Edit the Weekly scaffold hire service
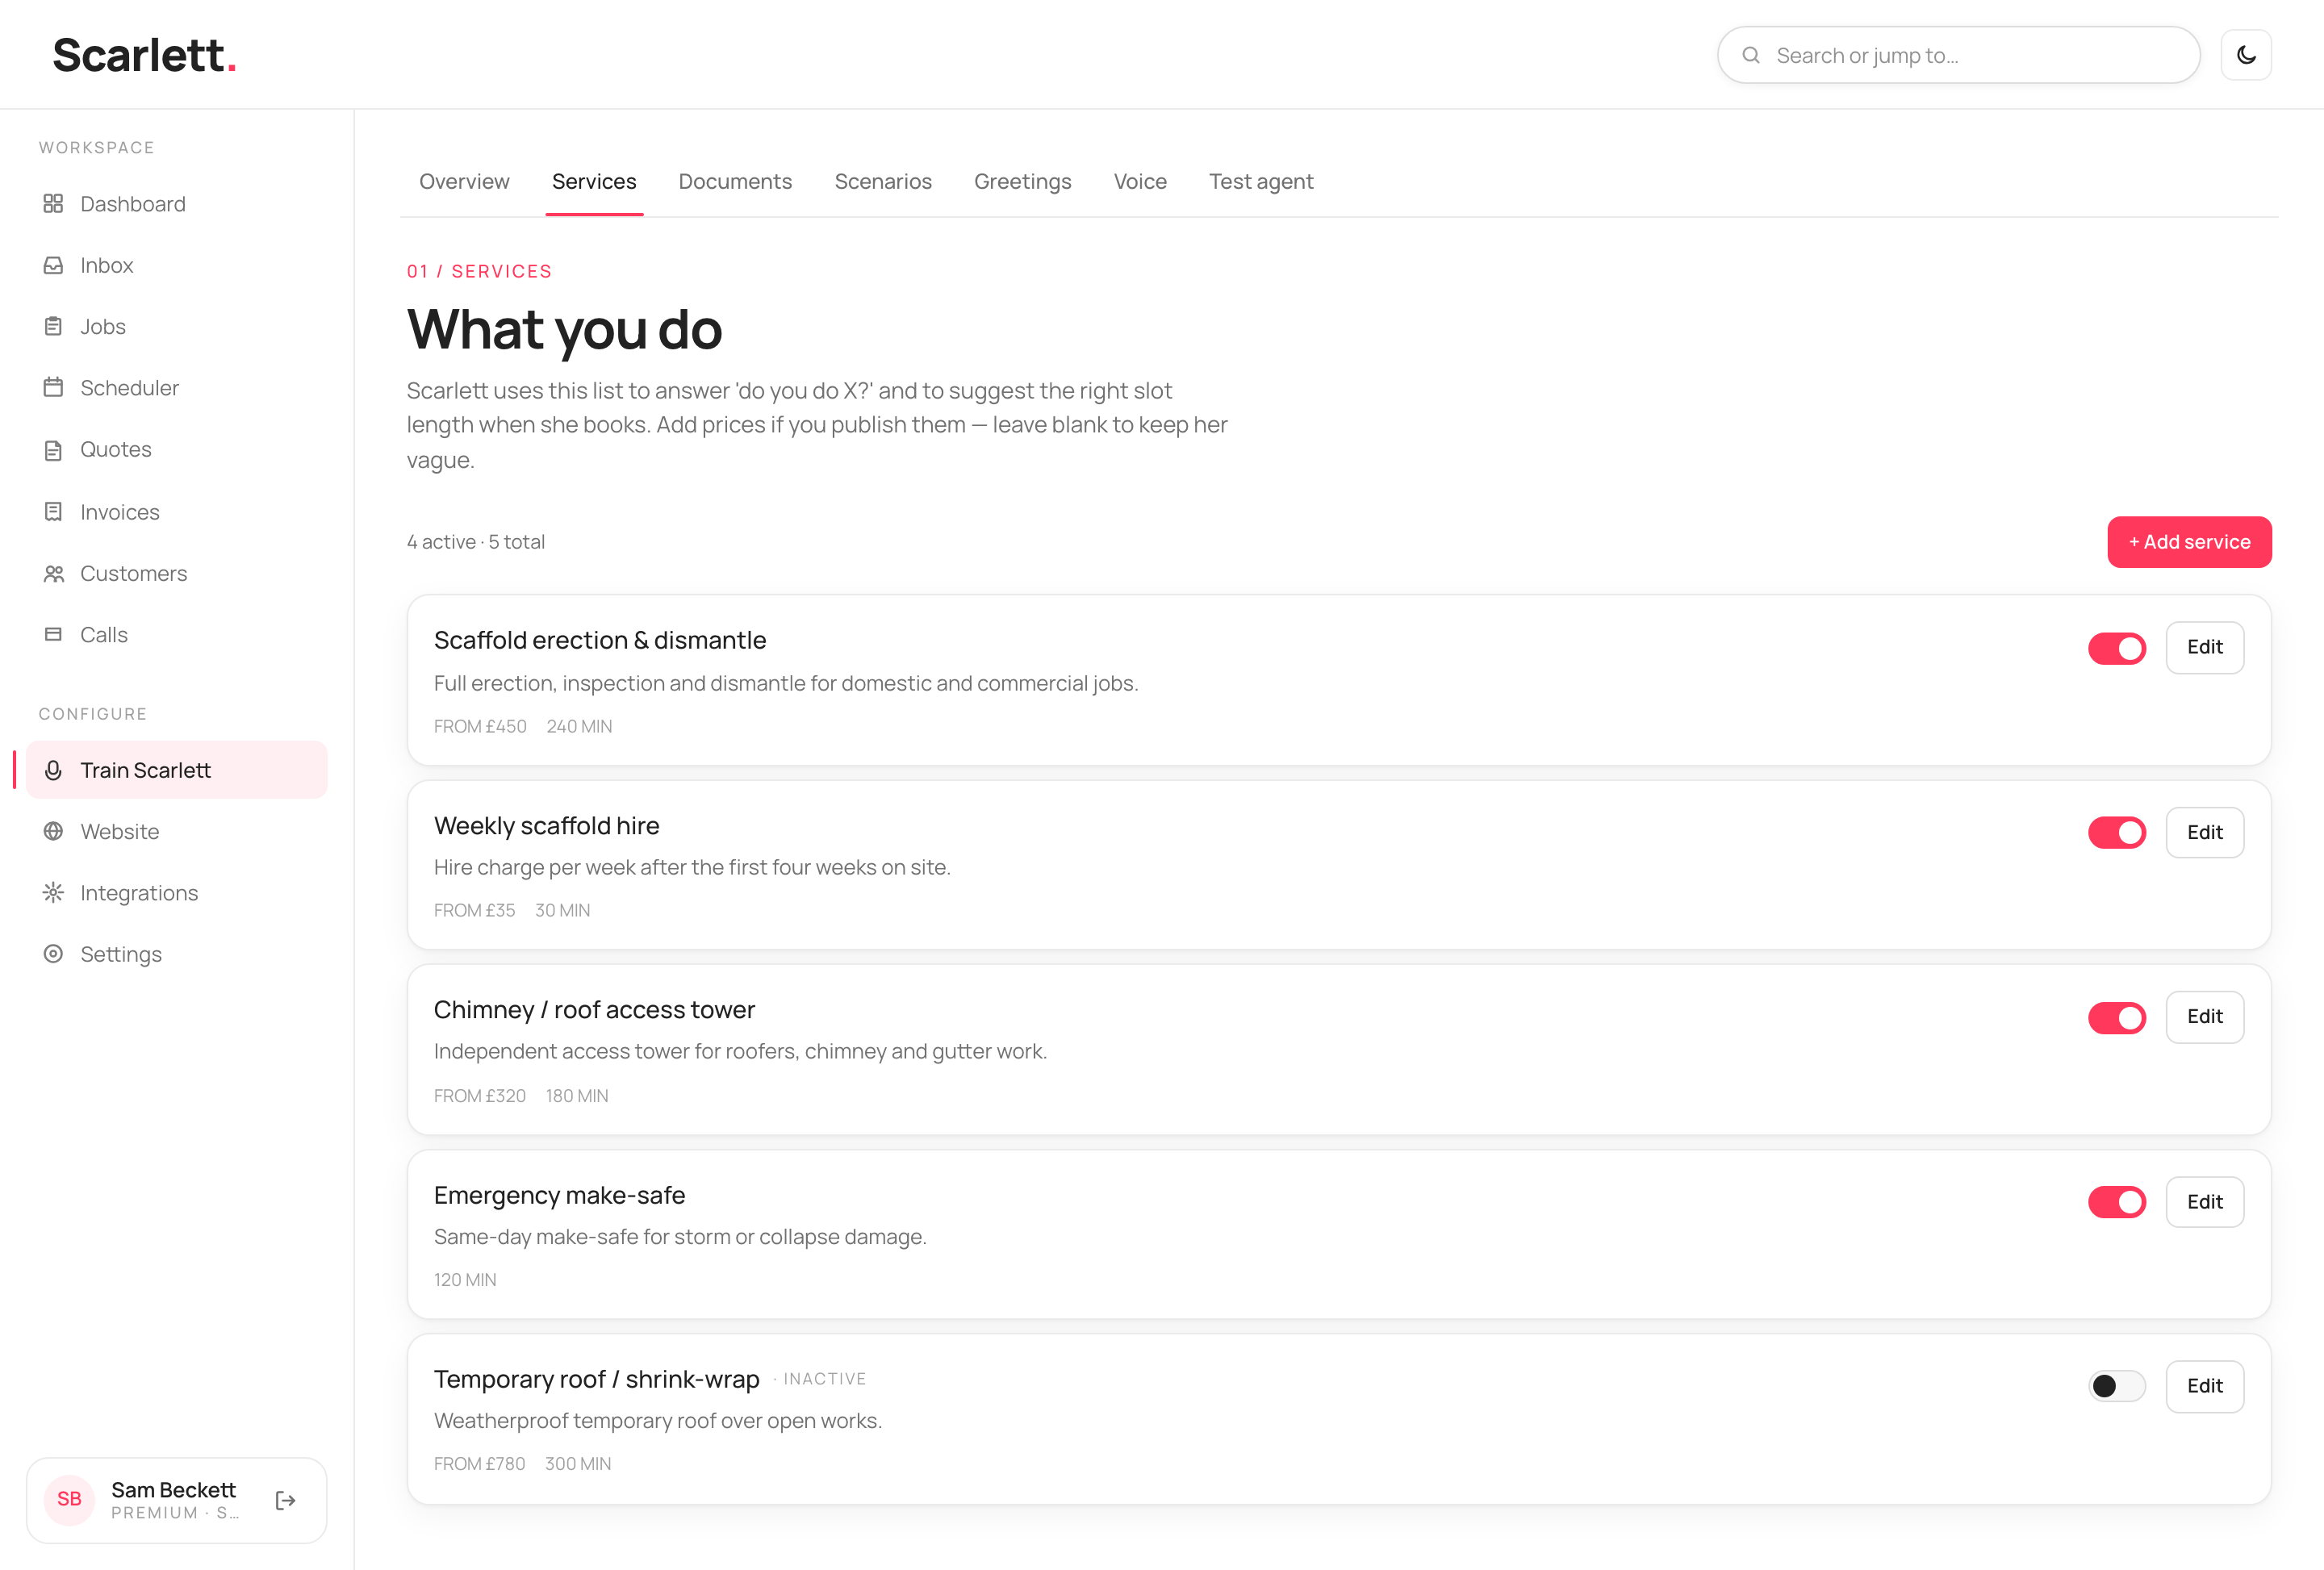This screenshot has height=1570, width=2324. (2204, 832)
